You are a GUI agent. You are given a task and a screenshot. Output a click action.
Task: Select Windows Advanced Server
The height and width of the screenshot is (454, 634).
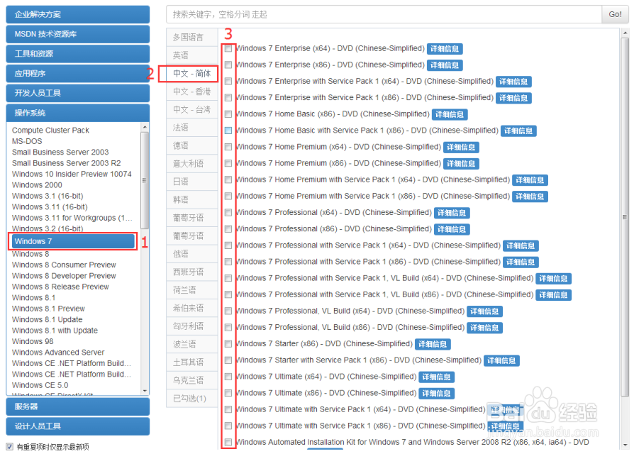58,352
